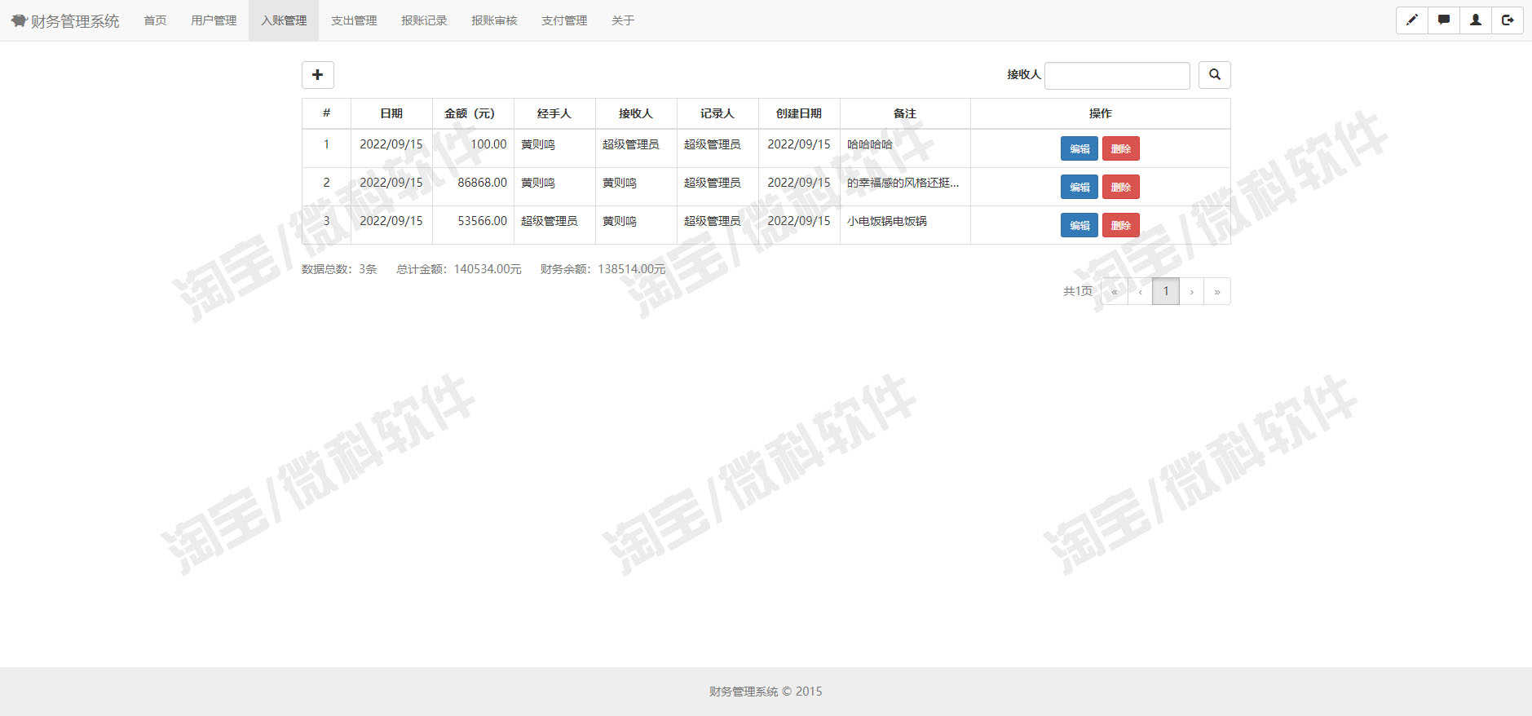
Task: Open the message bubble icon in top bar
Action: [1444, 20]
